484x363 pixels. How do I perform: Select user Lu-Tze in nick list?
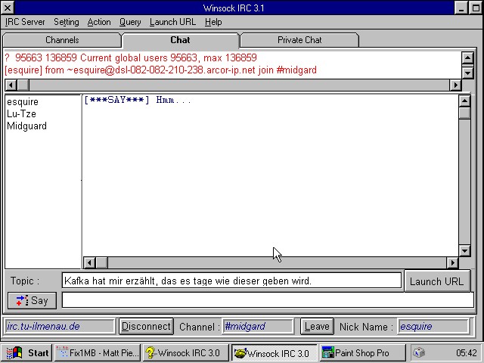21,114
